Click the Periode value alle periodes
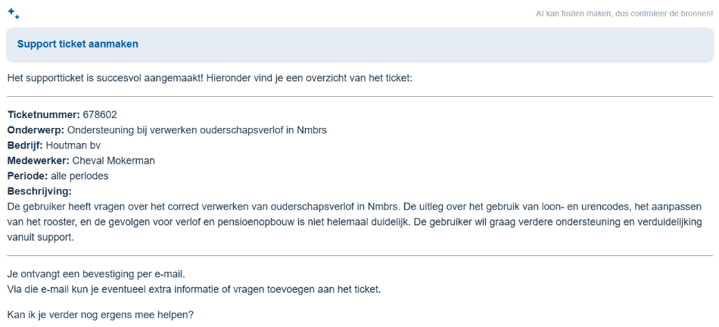This screenshot has width=719, height=327. [x=79, y=176]
